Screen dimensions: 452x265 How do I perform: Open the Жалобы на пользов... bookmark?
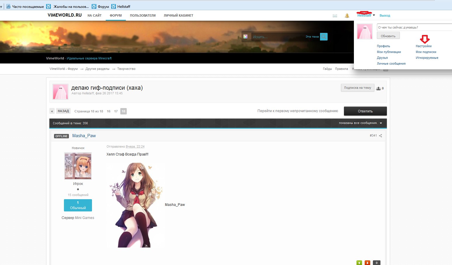click(67, 6)
